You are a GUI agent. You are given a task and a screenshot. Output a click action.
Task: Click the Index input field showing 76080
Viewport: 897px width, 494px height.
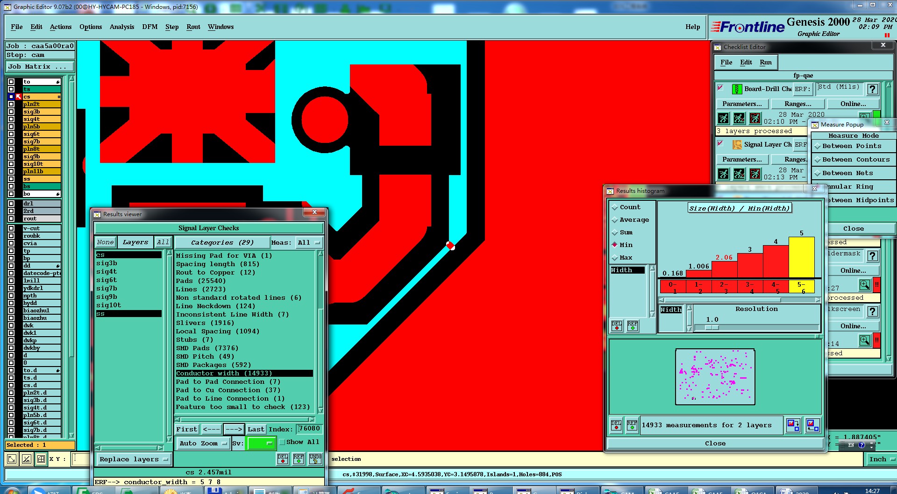tap(309, 429)
